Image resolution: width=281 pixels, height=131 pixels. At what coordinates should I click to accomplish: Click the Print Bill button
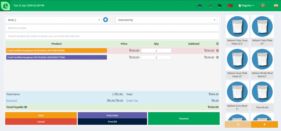pyautogui.click(x=112, y=122)
